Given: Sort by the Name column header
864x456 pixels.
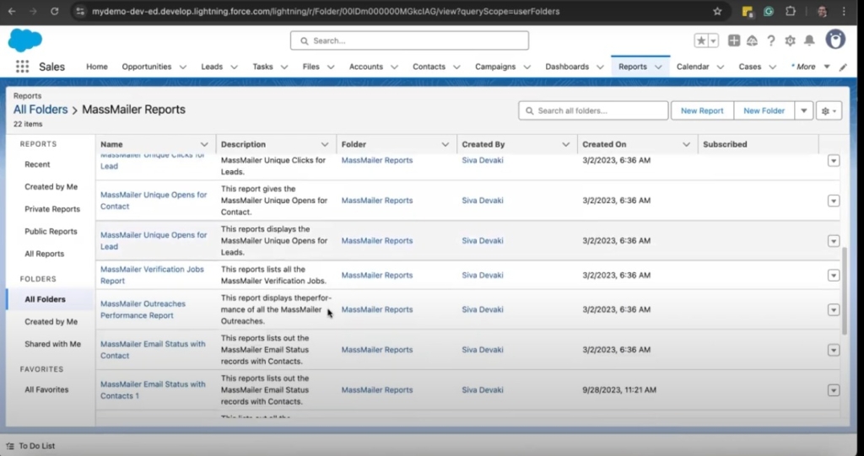Looking at the screenshot, I should (x=112, y=144).
